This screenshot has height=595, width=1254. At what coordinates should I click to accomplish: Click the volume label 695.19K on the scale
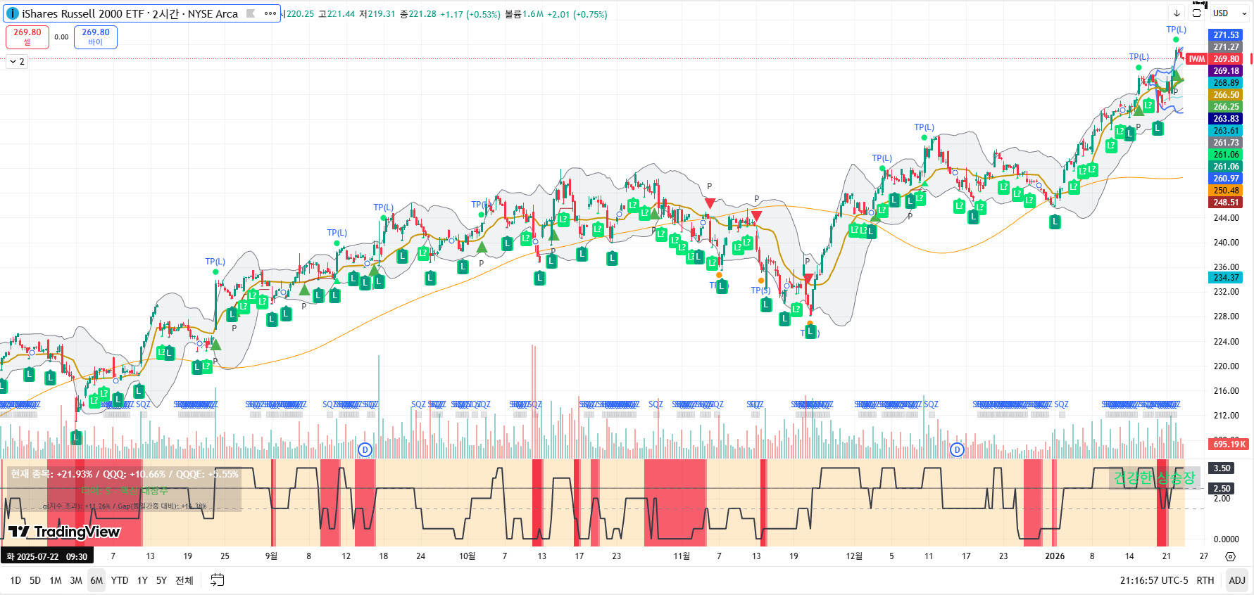point(1229,444)
